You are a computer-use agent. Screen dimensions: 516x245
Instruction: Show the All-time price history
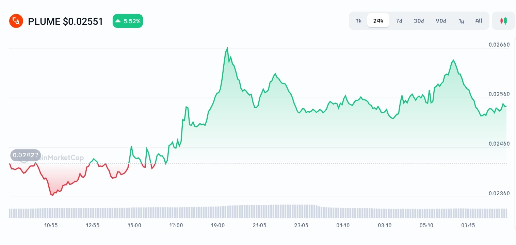tap(479, 21)
